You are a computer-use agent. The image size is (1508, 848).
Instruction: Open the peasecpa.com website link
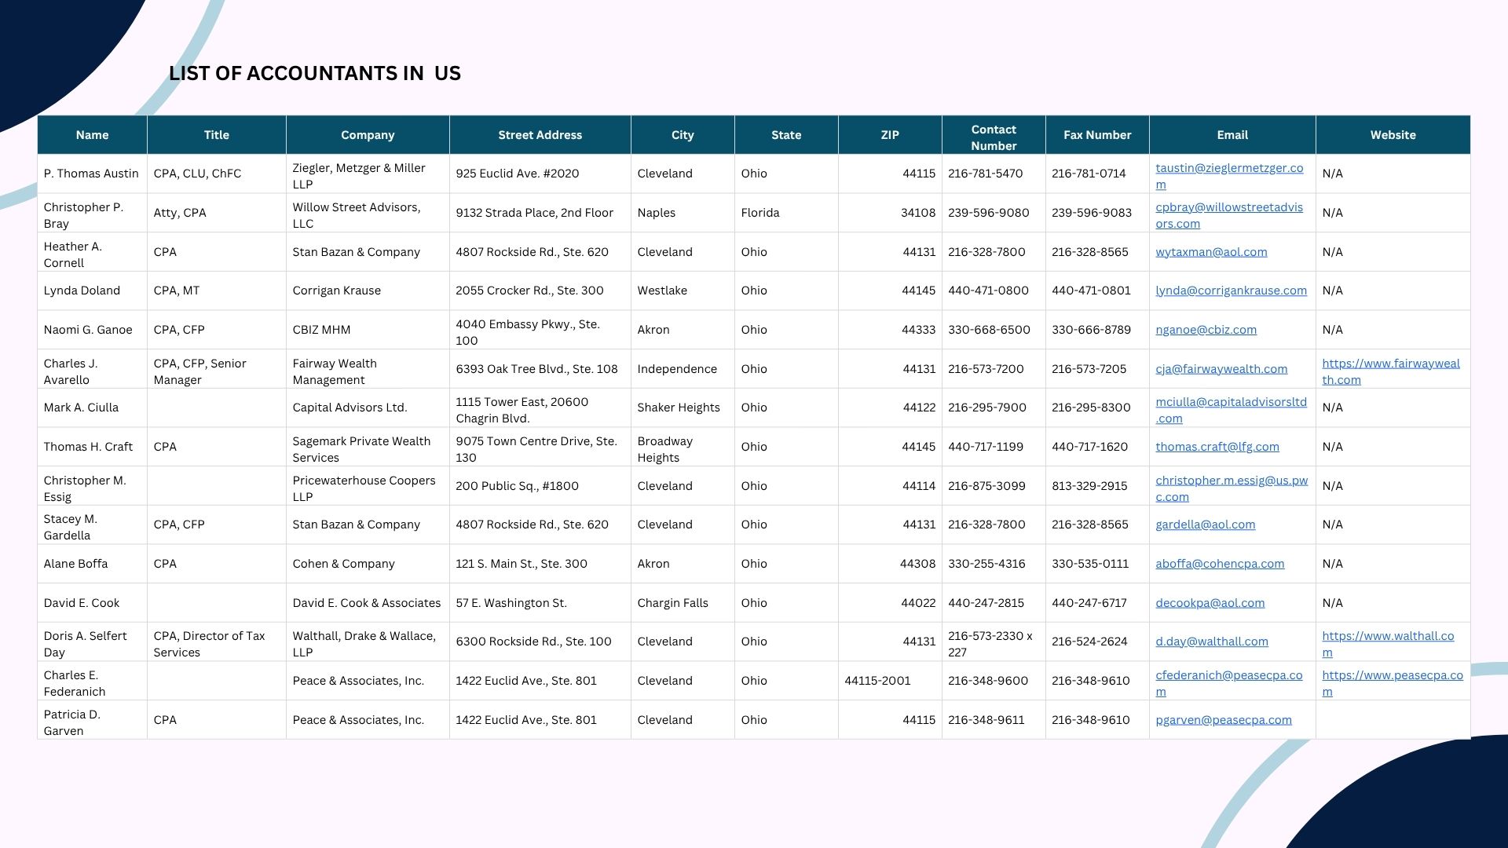[x=1392, y=675]
